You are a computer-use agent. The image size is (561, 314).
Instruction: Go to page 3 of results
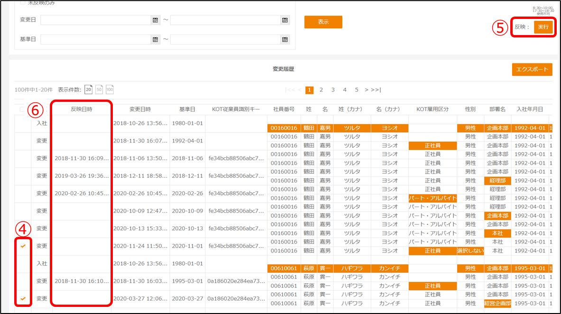[333, 90]
